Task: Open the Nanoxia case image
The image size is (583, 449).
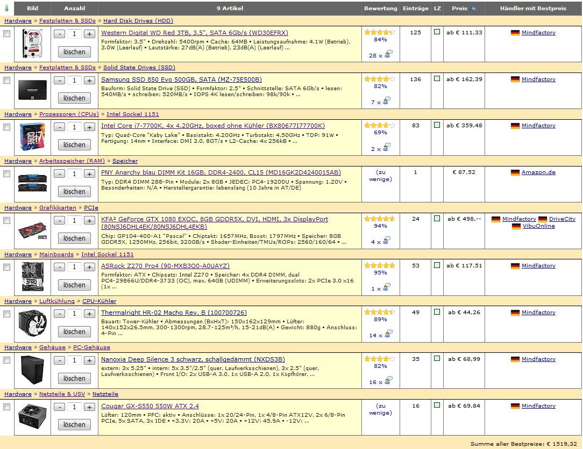Action: pos(33,370)
